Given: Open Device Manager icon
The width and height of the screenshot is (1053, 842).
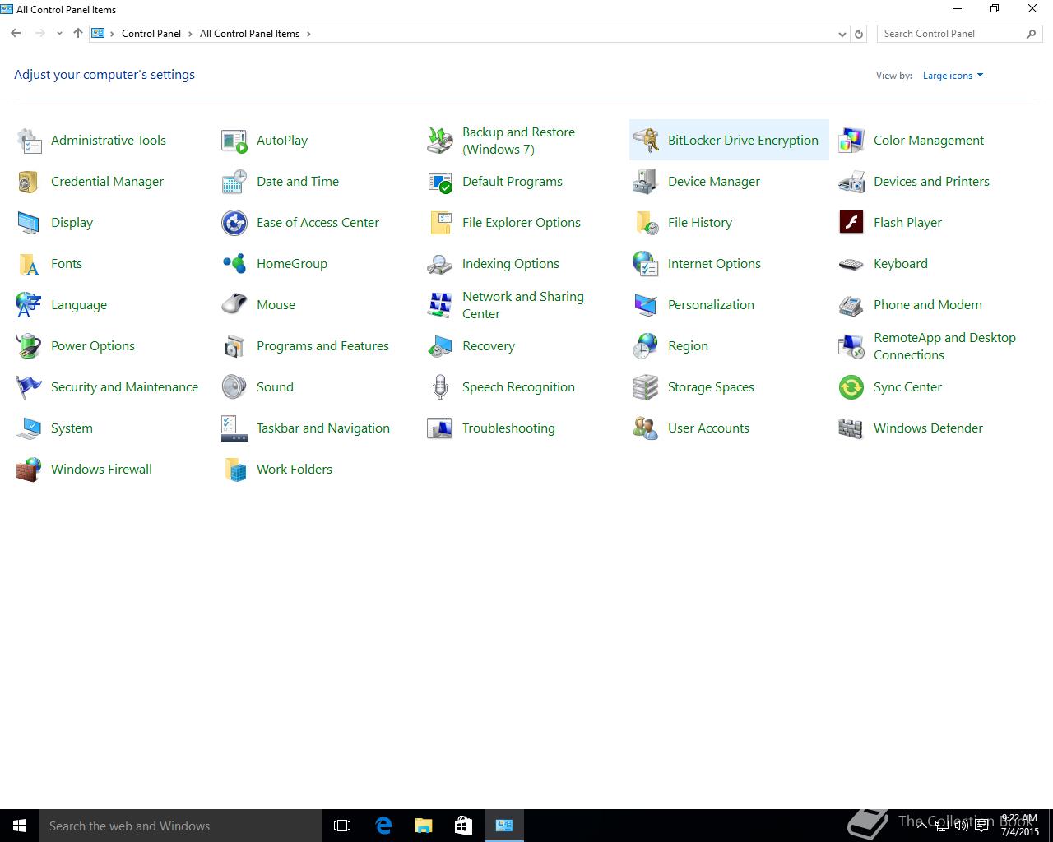Looking at the screenshot, I should pos(646,182).
